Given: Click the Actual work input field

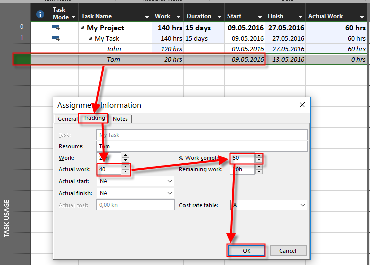Looking at the screenshot, I should [x=109, y=170].
